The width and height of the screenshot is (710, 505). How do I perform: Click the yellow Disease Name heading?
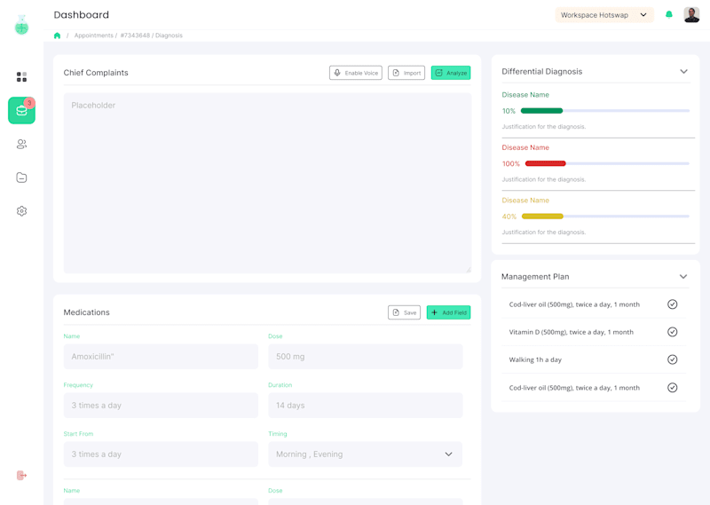point(525,201)
